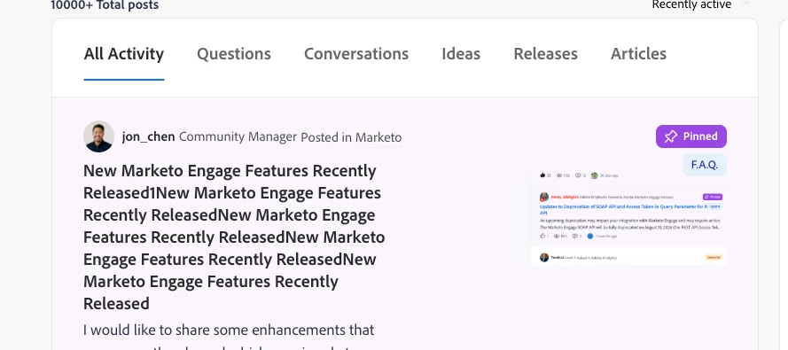Open the Recently active sort dropdown
Viewport: 788px width, 350px height.
(x=700, y=5)
